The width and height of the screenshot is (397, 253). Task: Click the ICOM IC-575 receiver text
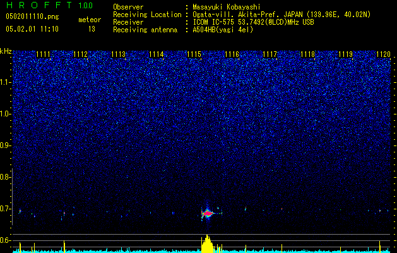(253, 22)
